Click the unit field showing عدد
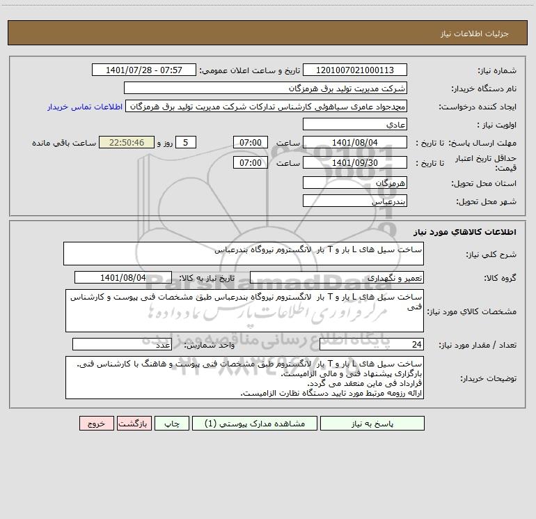 (122, 344)
